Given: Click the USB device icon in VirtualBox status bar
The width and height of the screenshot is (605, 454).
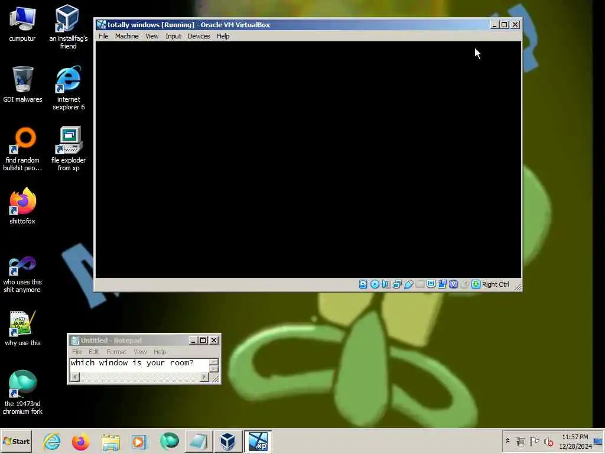Looking at the screenshot, I should coord(409,284).
